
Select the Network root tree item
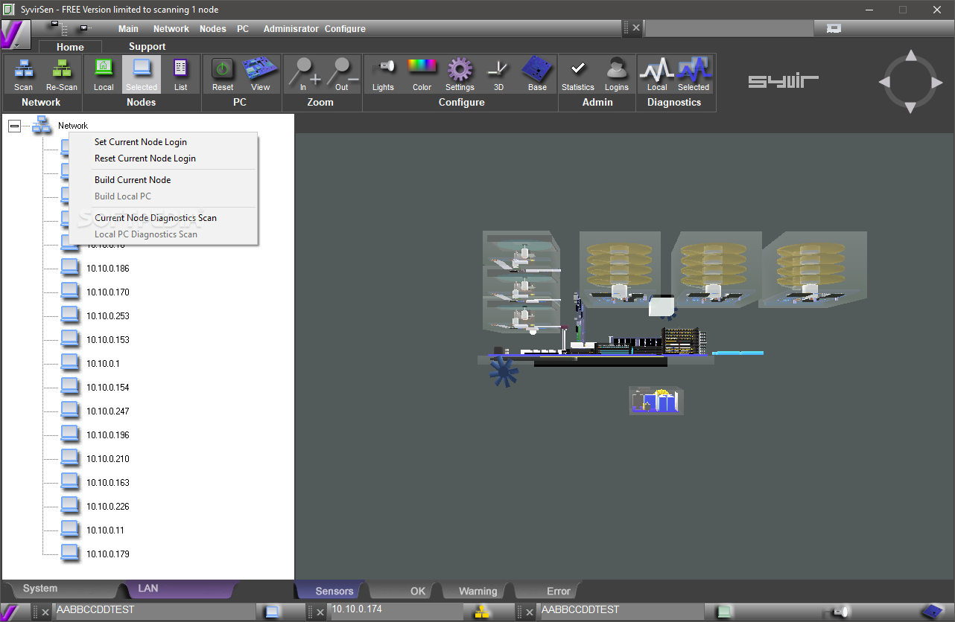coord(73,126)
